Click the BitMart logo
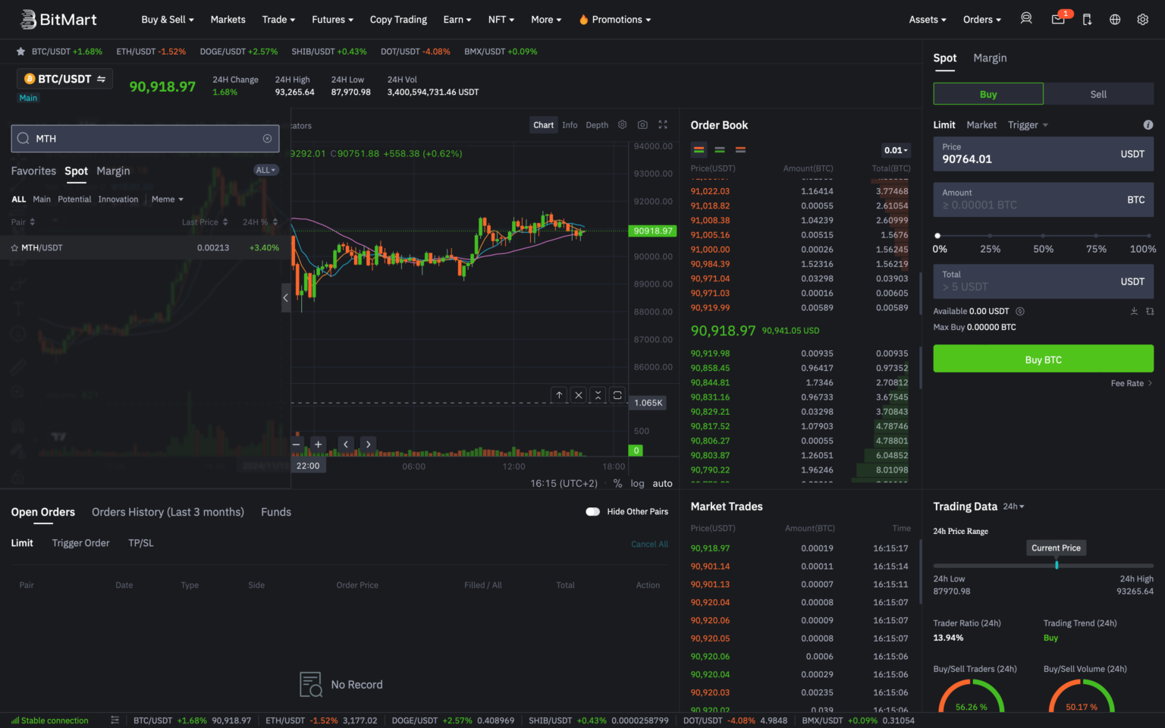The image size is (1165, 728). click(58, 19)
